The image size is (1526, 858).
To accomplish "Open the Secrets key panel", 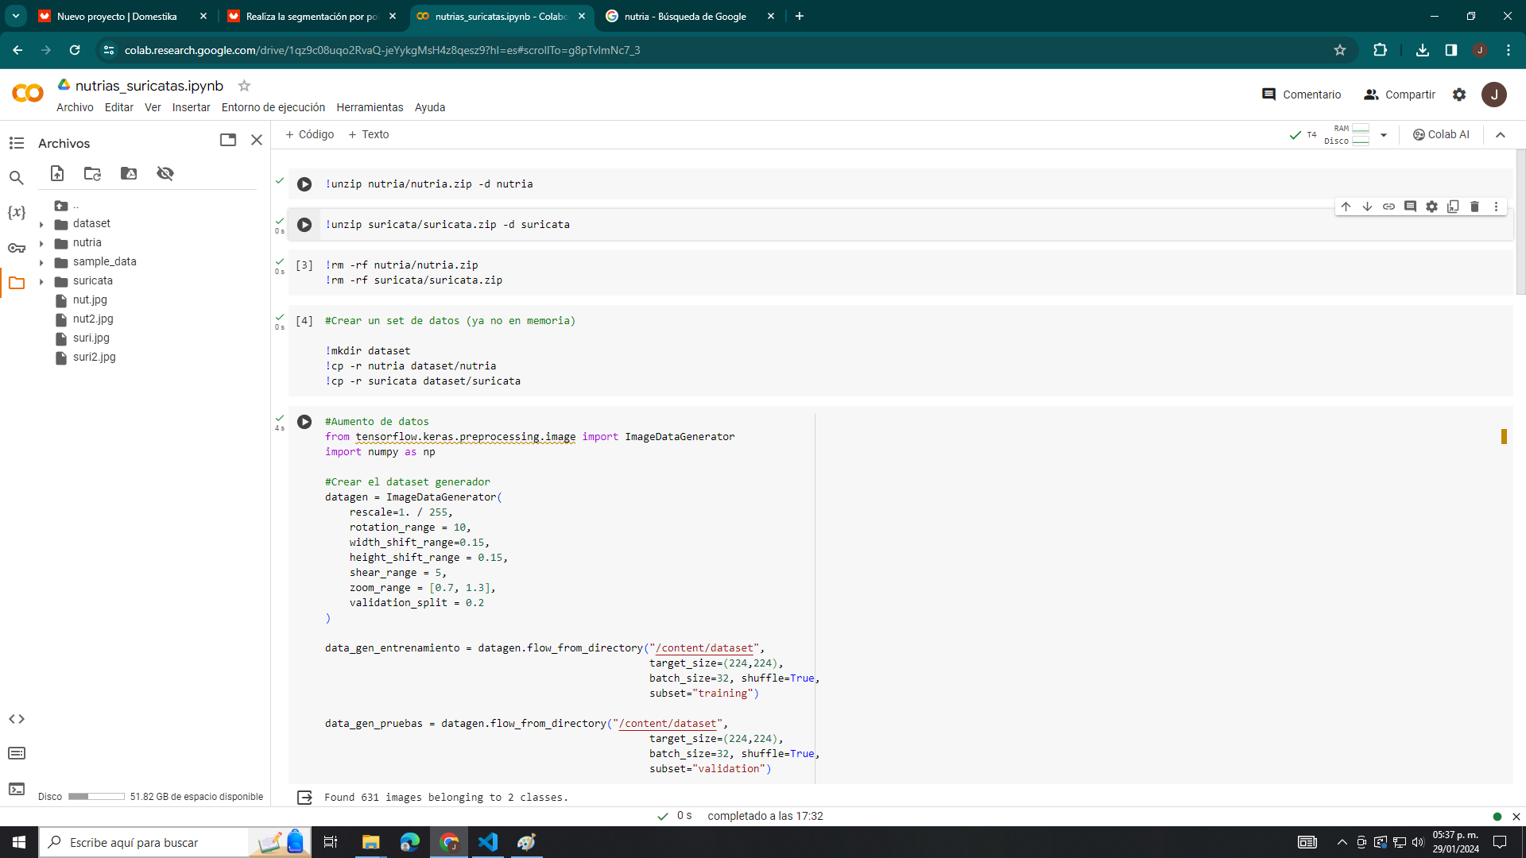I will 17,248.
